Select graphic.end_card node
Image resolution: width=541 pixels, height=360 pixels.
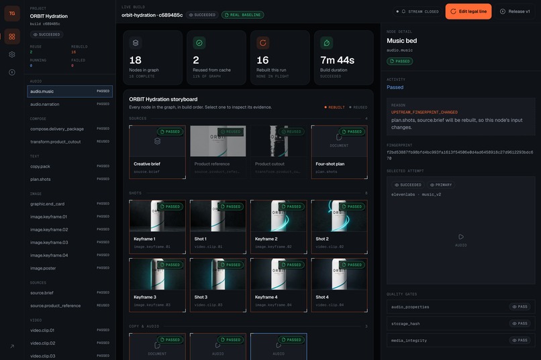[70, 204]
